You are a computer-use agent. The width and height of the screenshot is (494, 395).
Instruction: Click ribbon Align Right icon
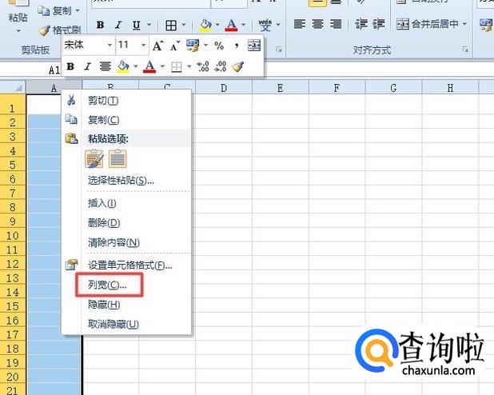336,24
